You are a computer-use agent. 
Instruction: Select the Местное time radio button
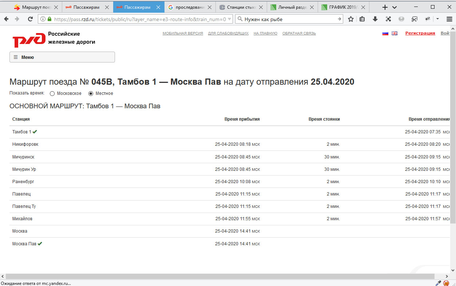coord(91,94)
